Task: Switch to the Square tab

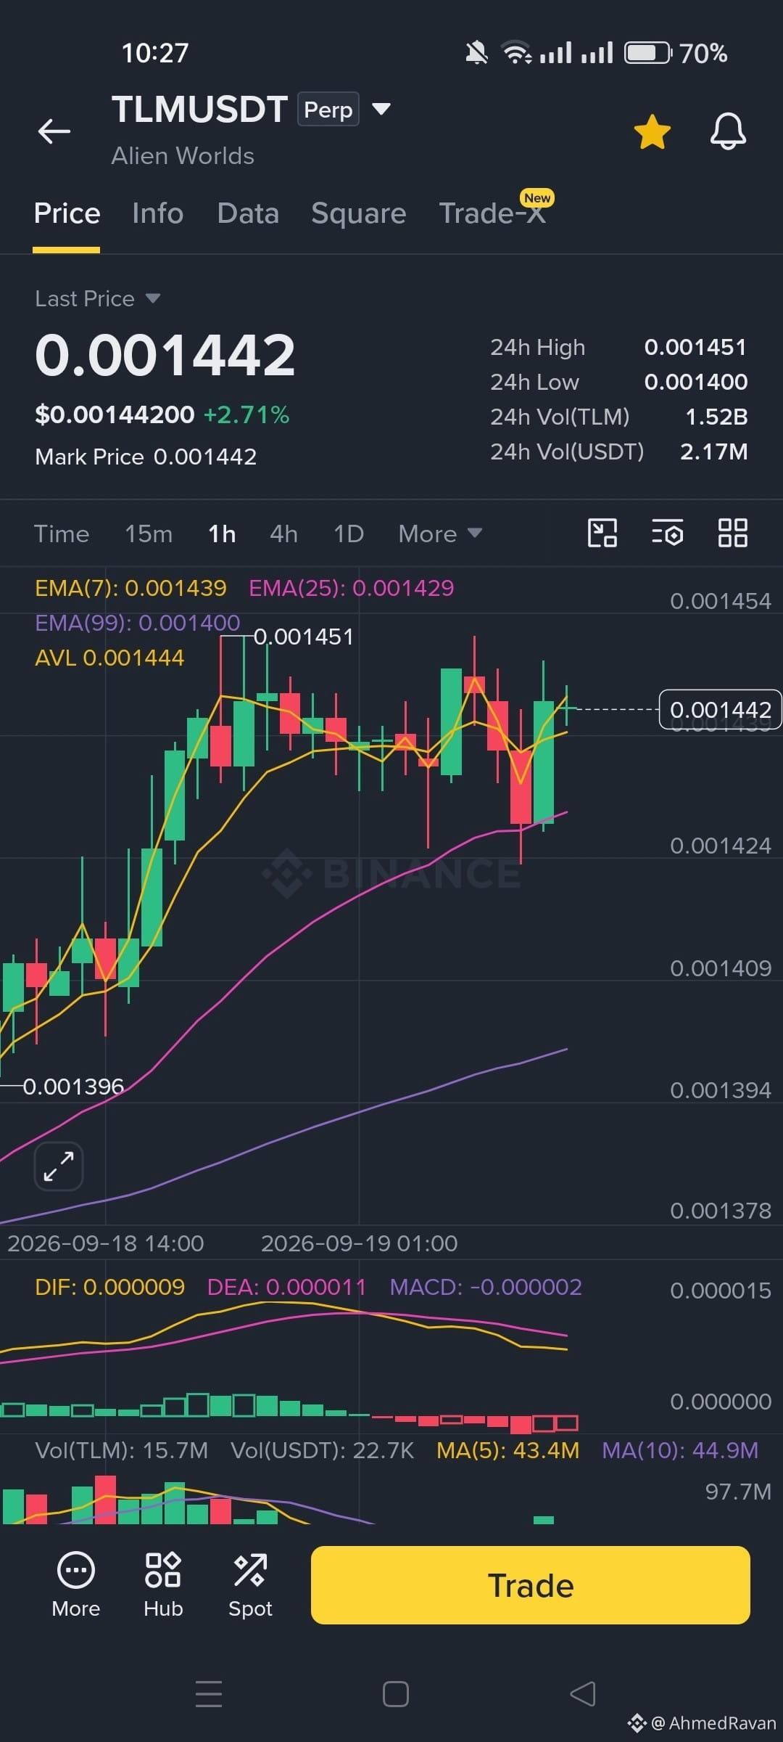Action: tap(358, 213)
